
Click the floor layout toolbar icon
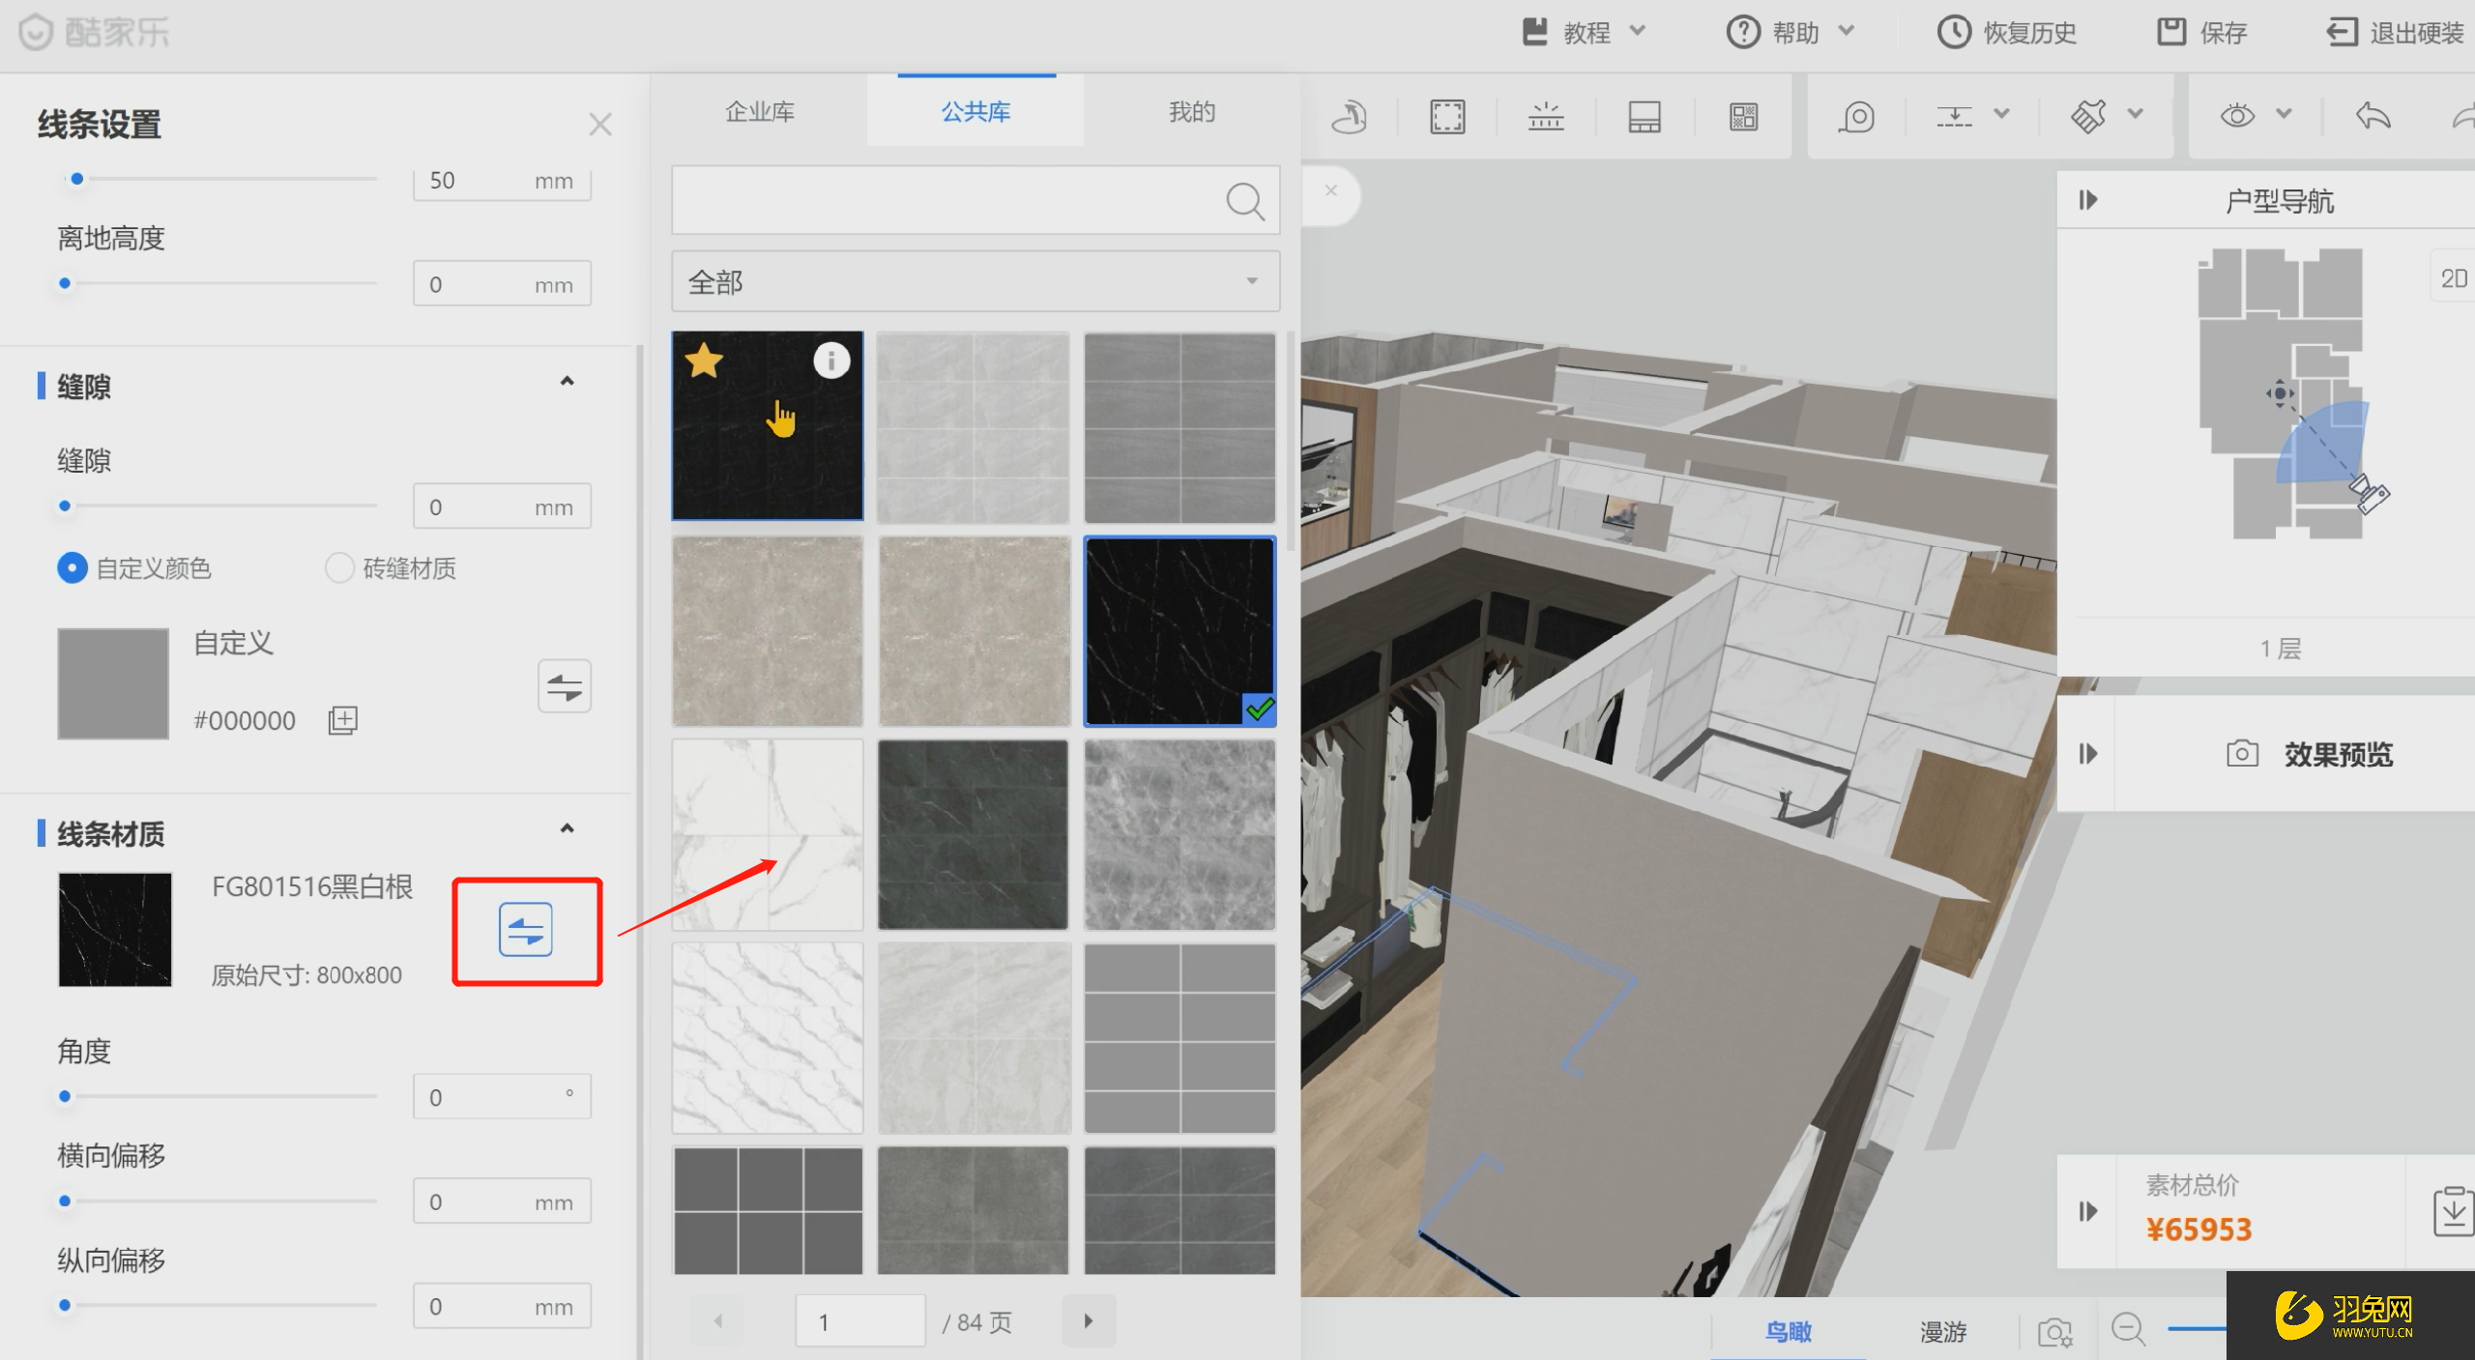pos(1645,117)
